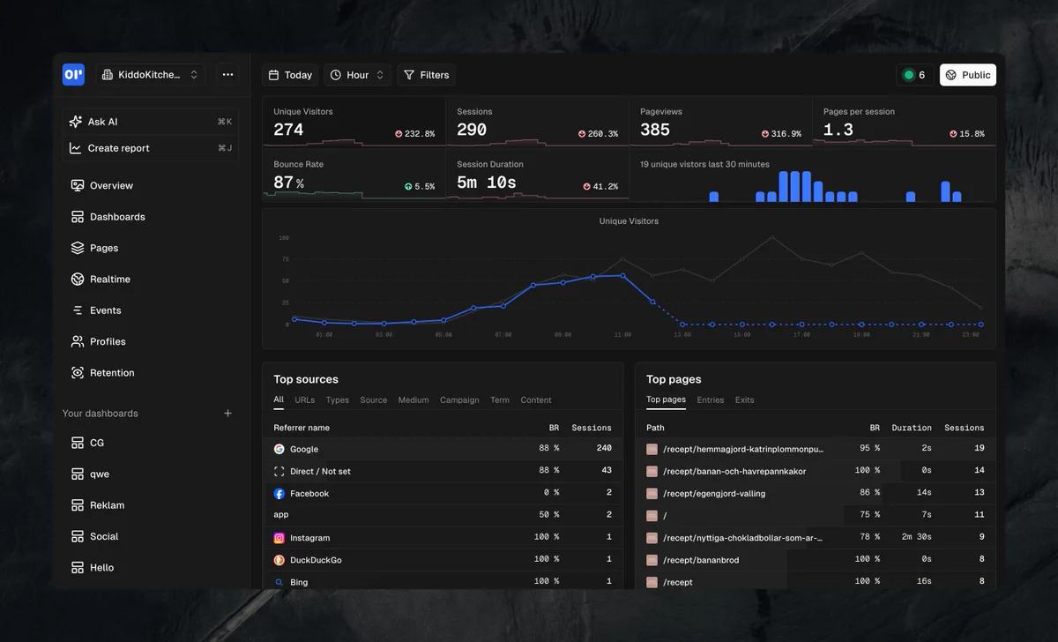Select the Sessions metric card
Screen dimensions: 1058x642
(x=537, y=122)
